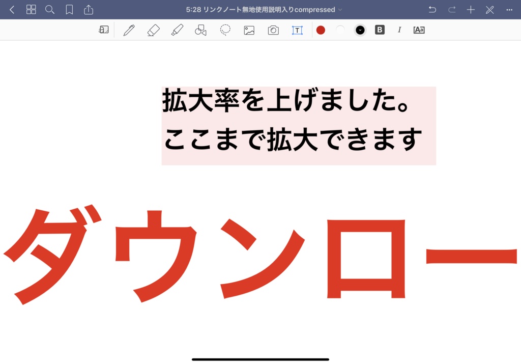Toggle bold text formatting
The height and width of the screenshot is (364, 521).
click(x=380, y=30)
